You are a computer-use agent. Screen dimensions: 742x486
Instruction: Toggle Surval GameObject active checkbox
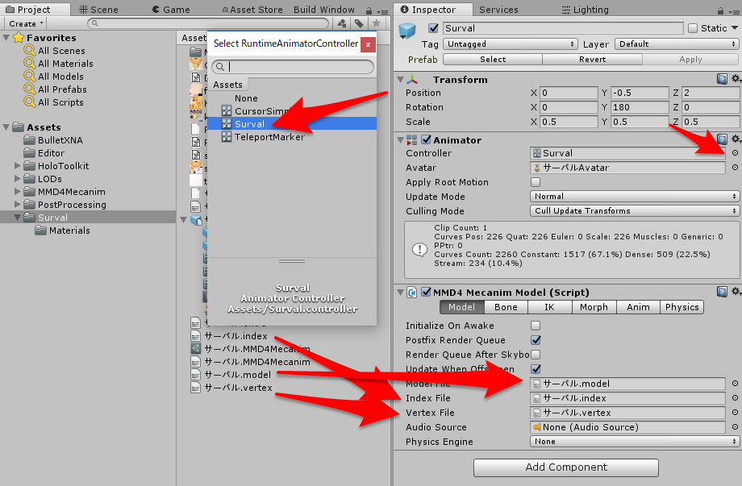433,28
